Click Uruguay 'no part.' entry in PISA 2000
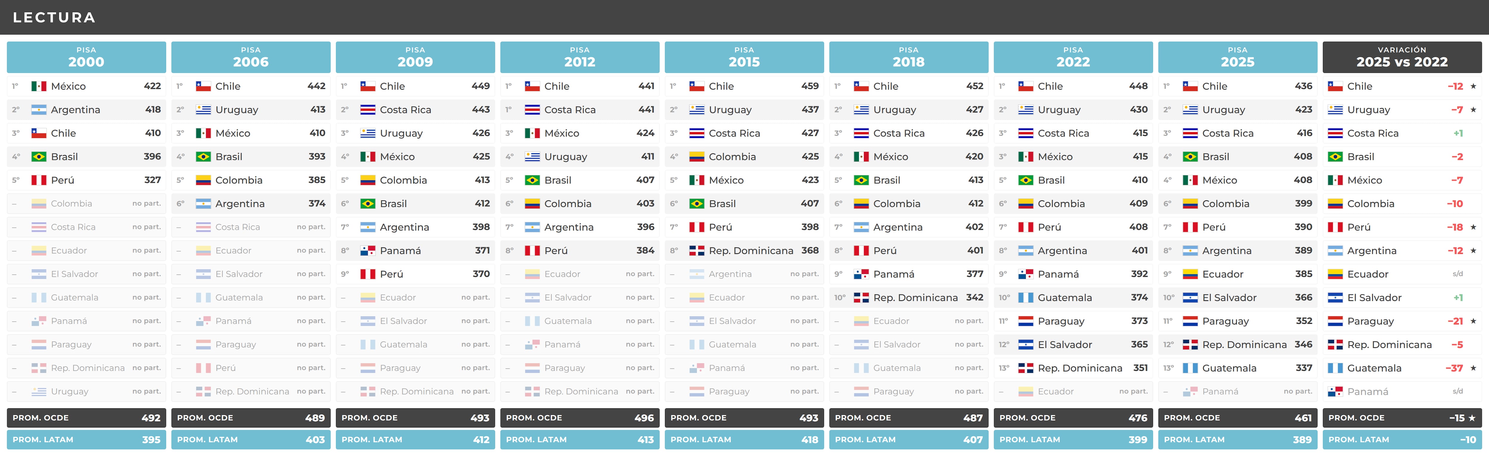 pyautogui.click(x=146, y=391)
